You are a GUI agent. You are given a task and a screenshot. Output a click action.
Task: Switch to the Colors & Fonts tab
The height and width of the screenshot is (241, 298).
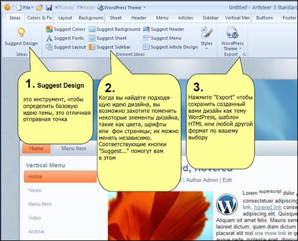(39, 18)
